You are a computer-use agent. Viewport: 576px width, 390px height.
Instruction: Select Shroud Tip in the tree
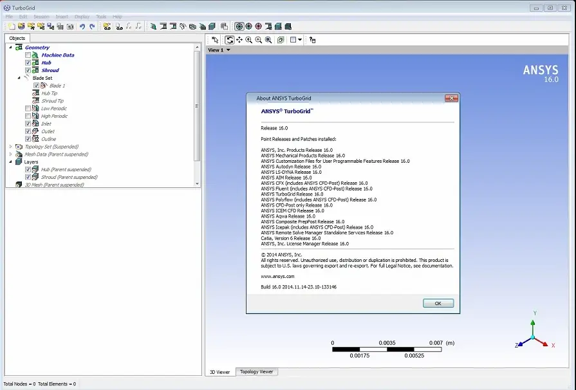52,101
